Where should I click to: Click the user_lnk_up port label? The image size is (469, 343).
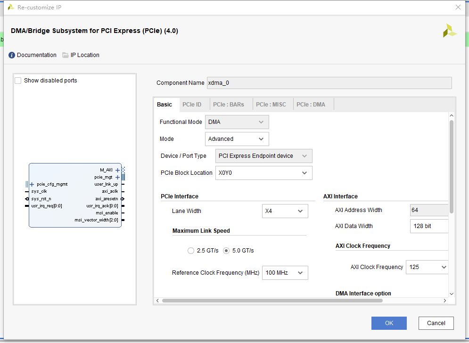[106, 184]
